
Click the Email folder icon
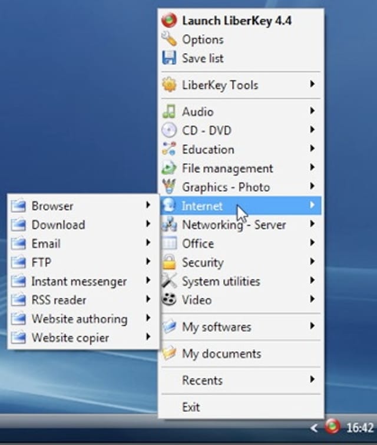point(18,243)
